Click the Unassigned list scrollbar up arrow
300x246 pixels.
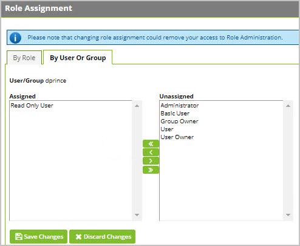(x=288, y=106)
